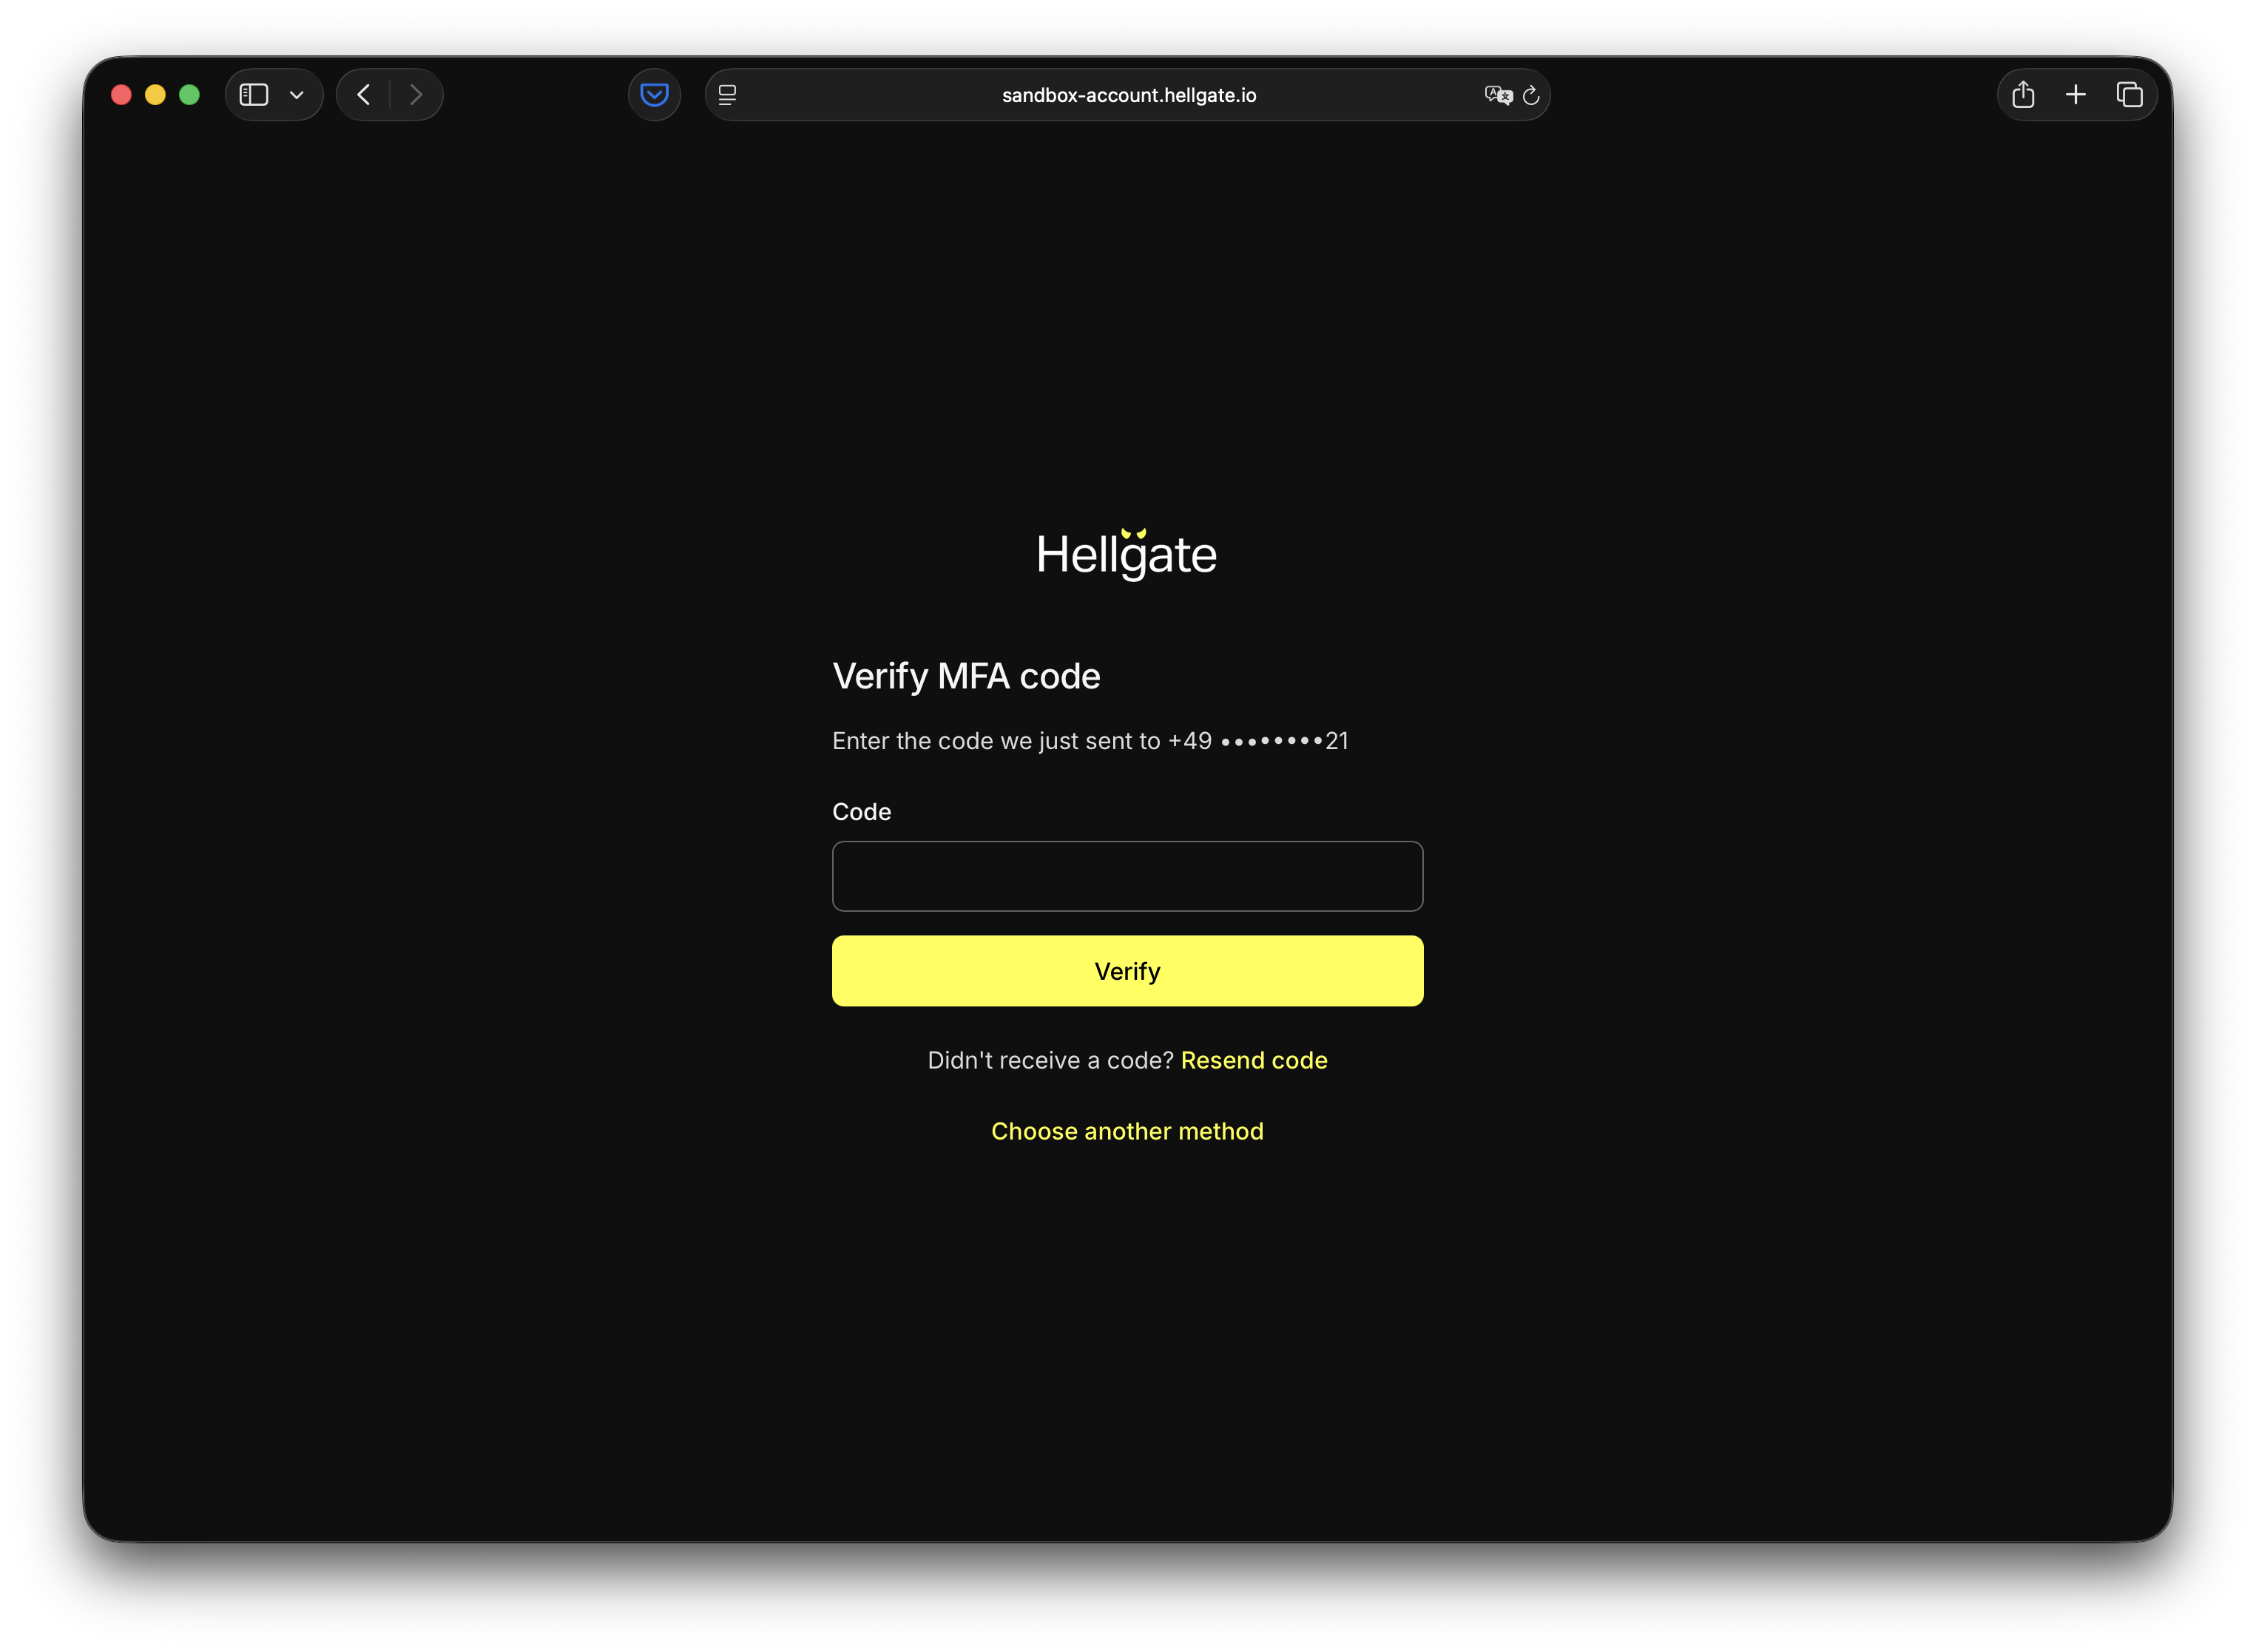Select Choose another method link

pyautogui.click(x=1127, y=1131)
